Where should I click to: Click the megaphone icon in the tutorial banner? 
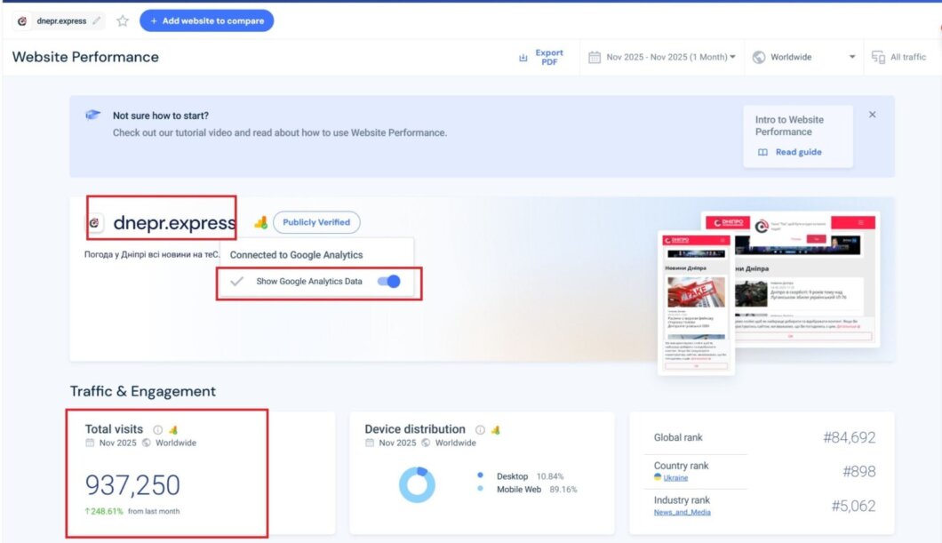[x=92, y=116]
